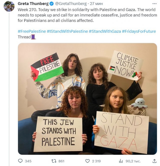Open Greta Thunberg's profile avatar
This screenshot has height=166, width=160.
pyautogui.click(x=9, y=6)
